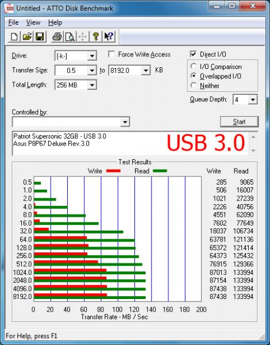Screen dimensions: 270x345
Task: Click the ATTO app icon in title bar
Action: point(9,9)
